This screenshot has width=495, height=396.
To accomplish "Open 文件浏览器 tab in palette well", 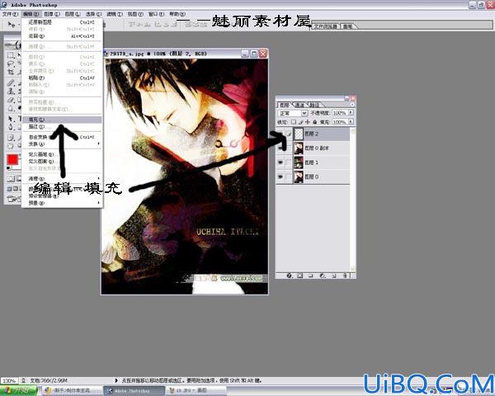I will click(x=326, y=27).
